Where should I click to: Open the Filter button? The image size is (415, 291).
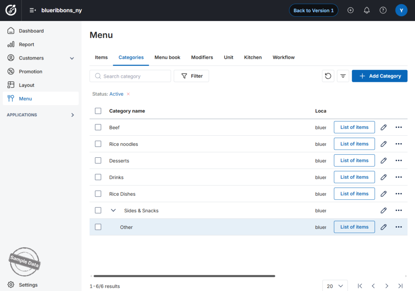click(x=191, y=76)
